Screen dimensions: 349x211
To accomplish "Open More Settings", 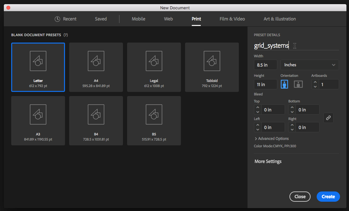I will (268, 161).
